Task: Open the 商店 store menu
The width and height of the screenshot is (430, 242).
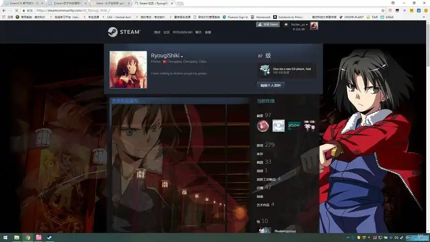Action: click(157, 32)
